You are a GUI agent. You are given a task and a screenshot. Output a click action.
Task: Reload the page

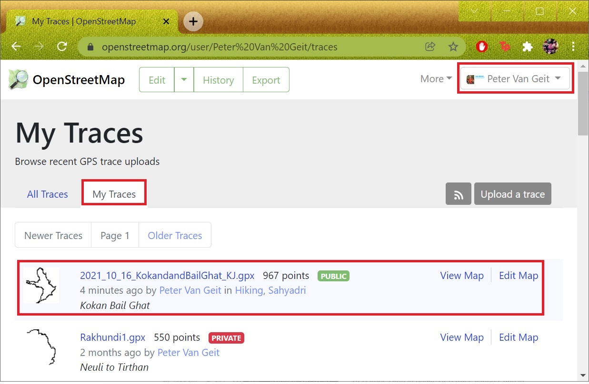[62, 47]
